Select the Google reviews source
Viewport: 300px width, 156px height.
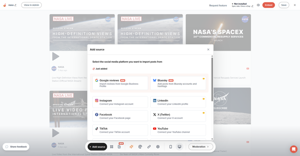coord(120,83)
